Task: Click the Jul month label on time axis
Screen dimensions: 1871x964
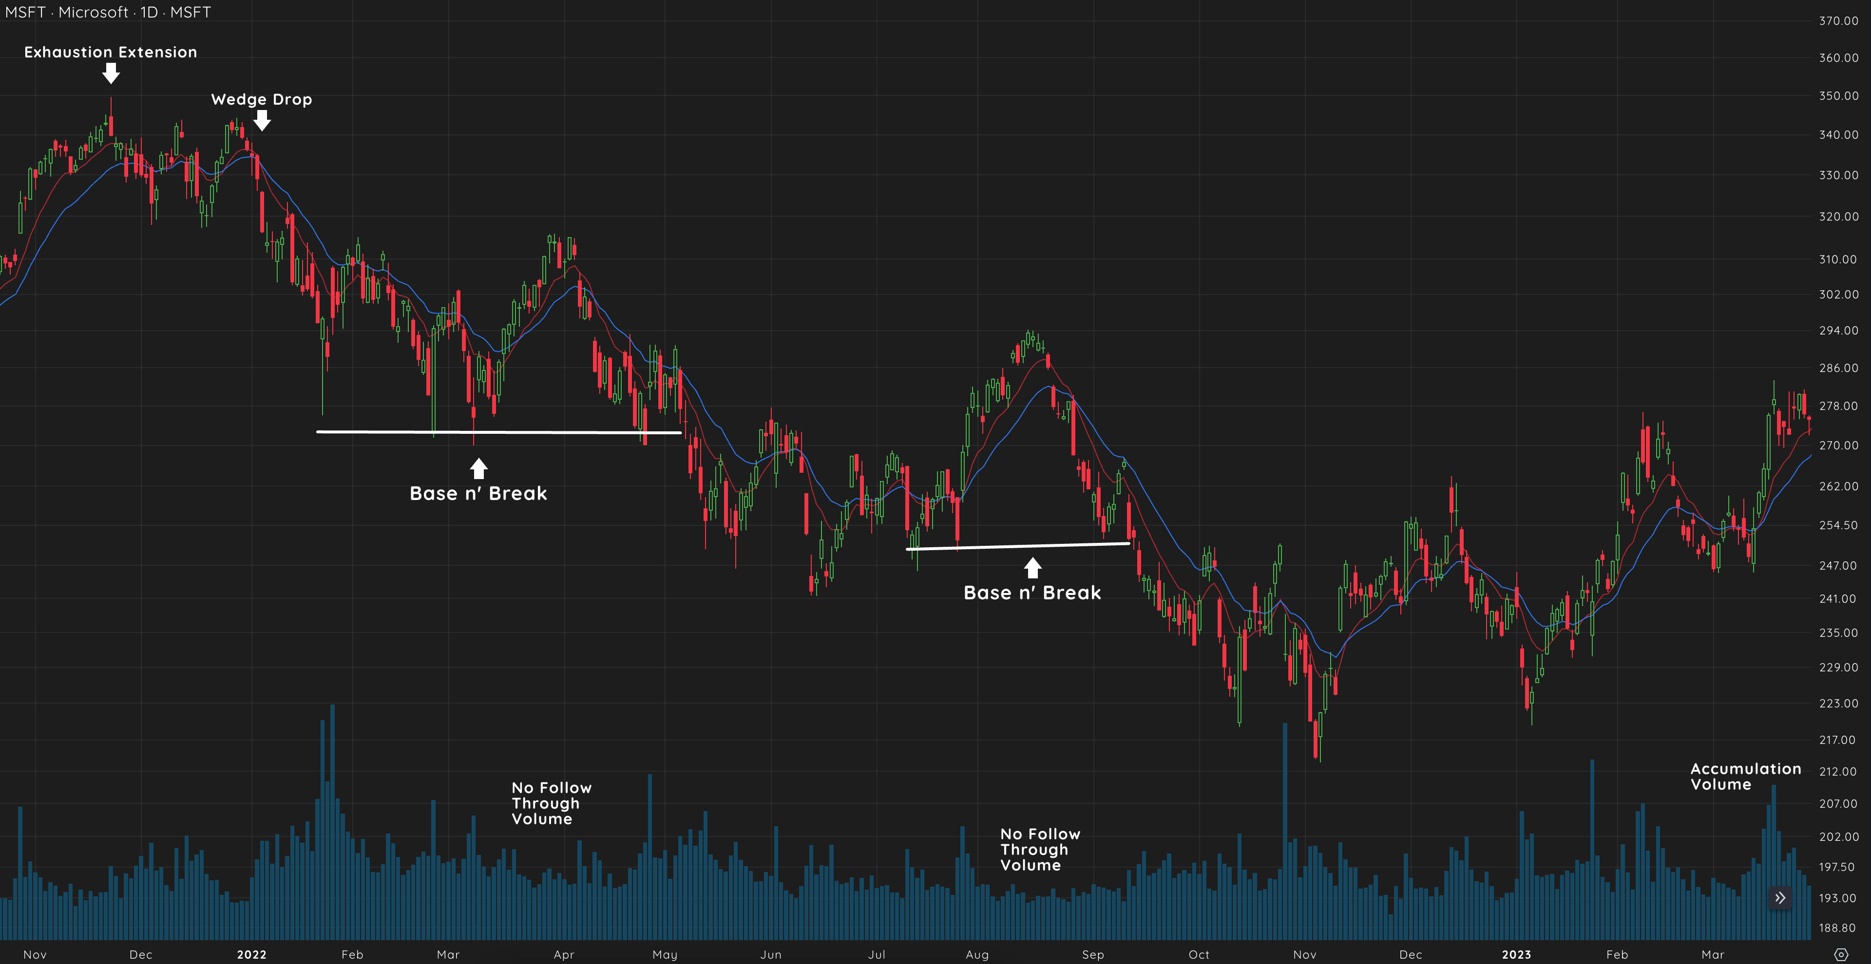Action: 877,955
